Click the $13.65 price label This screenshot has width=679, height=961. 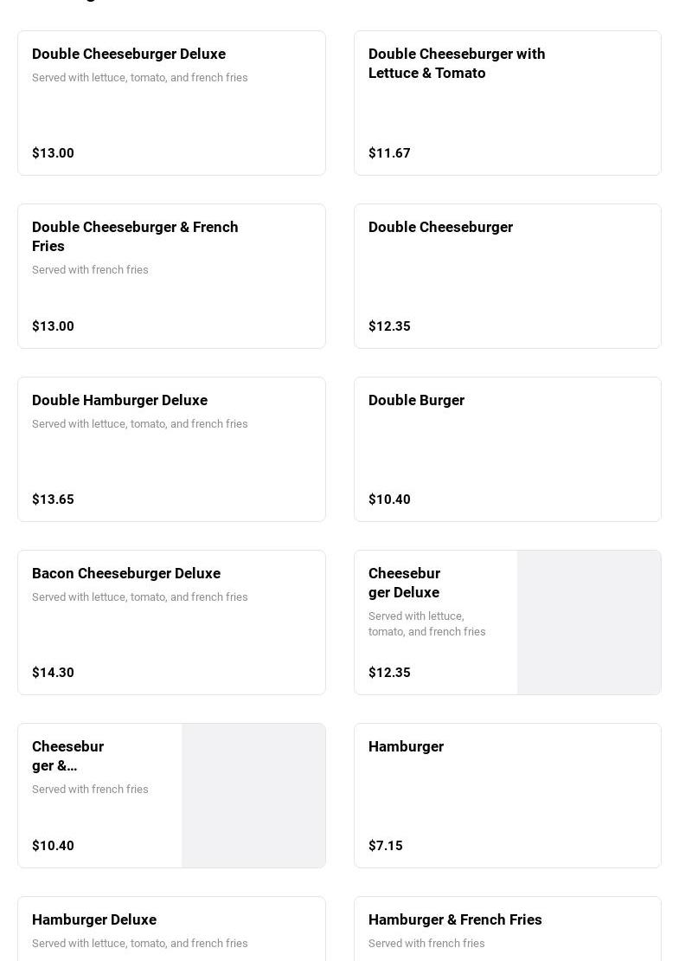53,500
